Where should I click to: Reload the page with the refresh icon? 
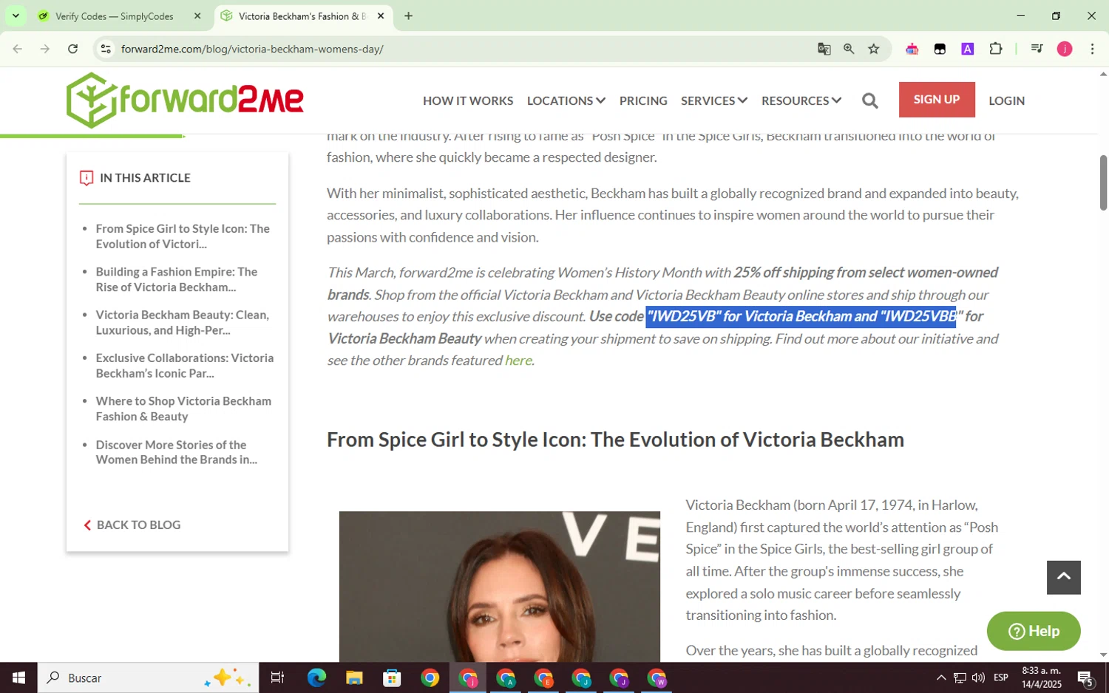(x=72, y=49)
